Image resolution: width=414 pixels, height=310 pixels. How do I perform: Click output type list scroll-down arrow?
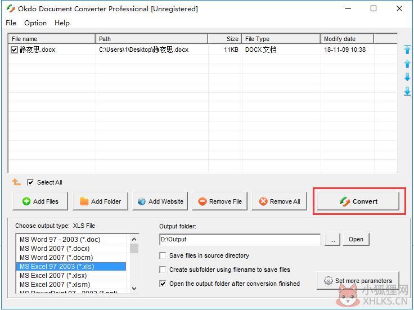(x=134, y=288)
